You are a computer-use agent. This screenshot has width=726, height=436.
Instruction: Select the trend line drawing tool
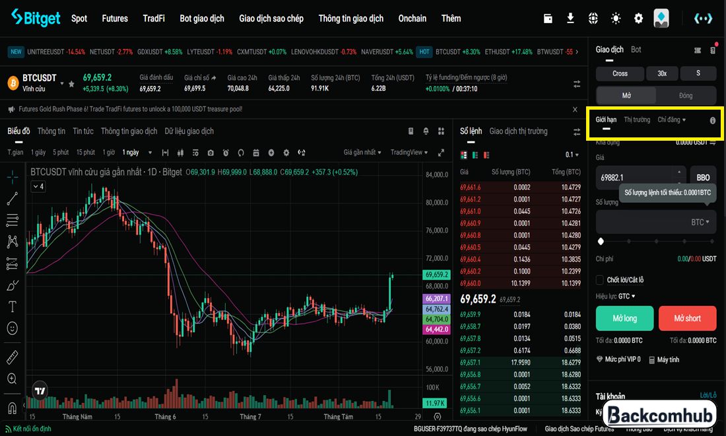tap(13, 198)
